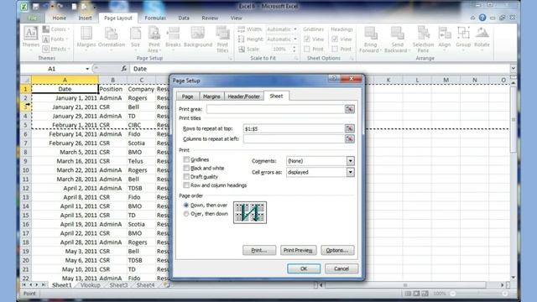
Task: Click the Excel Help question mark icon
Action: point(482,18)
